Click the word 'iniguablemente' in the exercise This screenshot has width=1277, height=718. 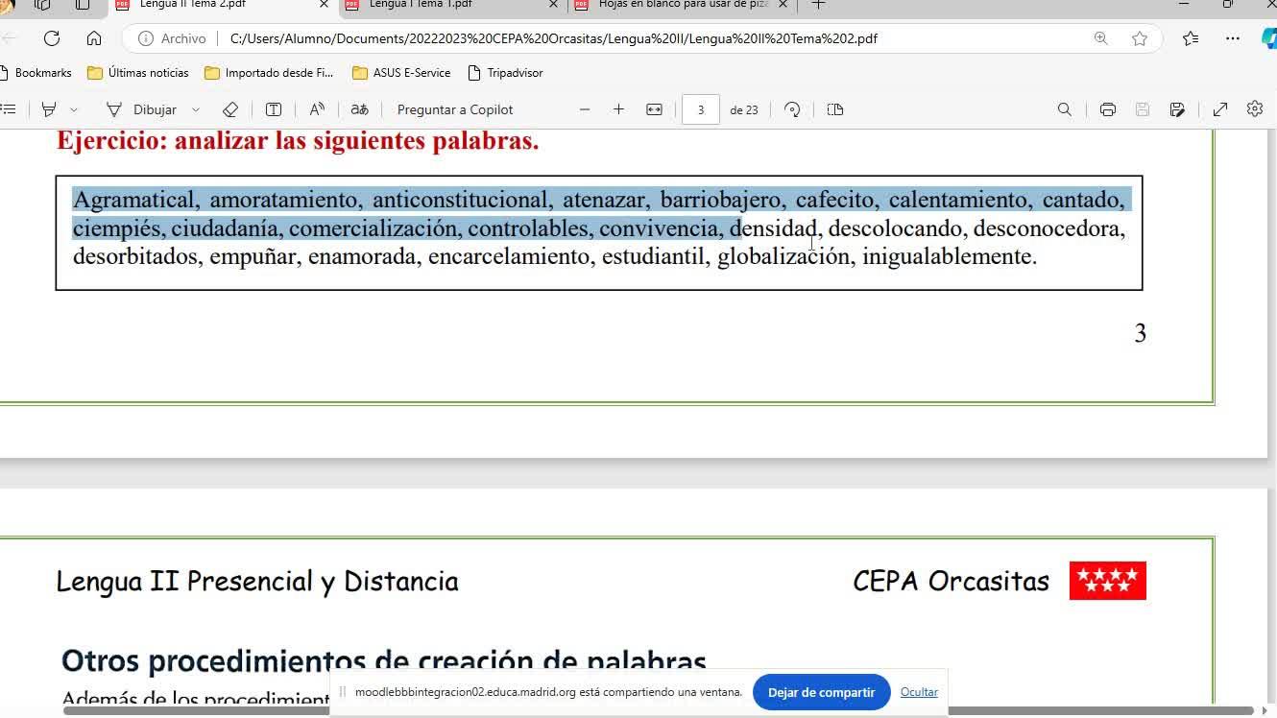click(950, 256)
